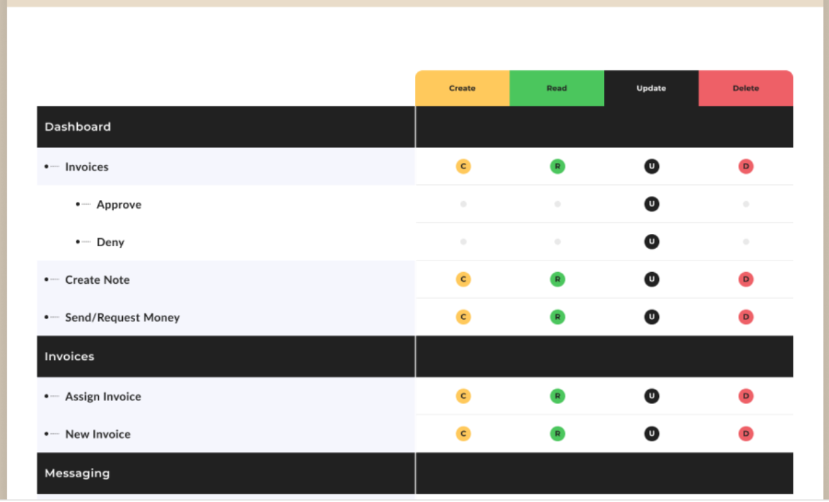The image size is (829, 502).
Task: Toggle the disabled Read dot for Approve
Action: [557, 204]
